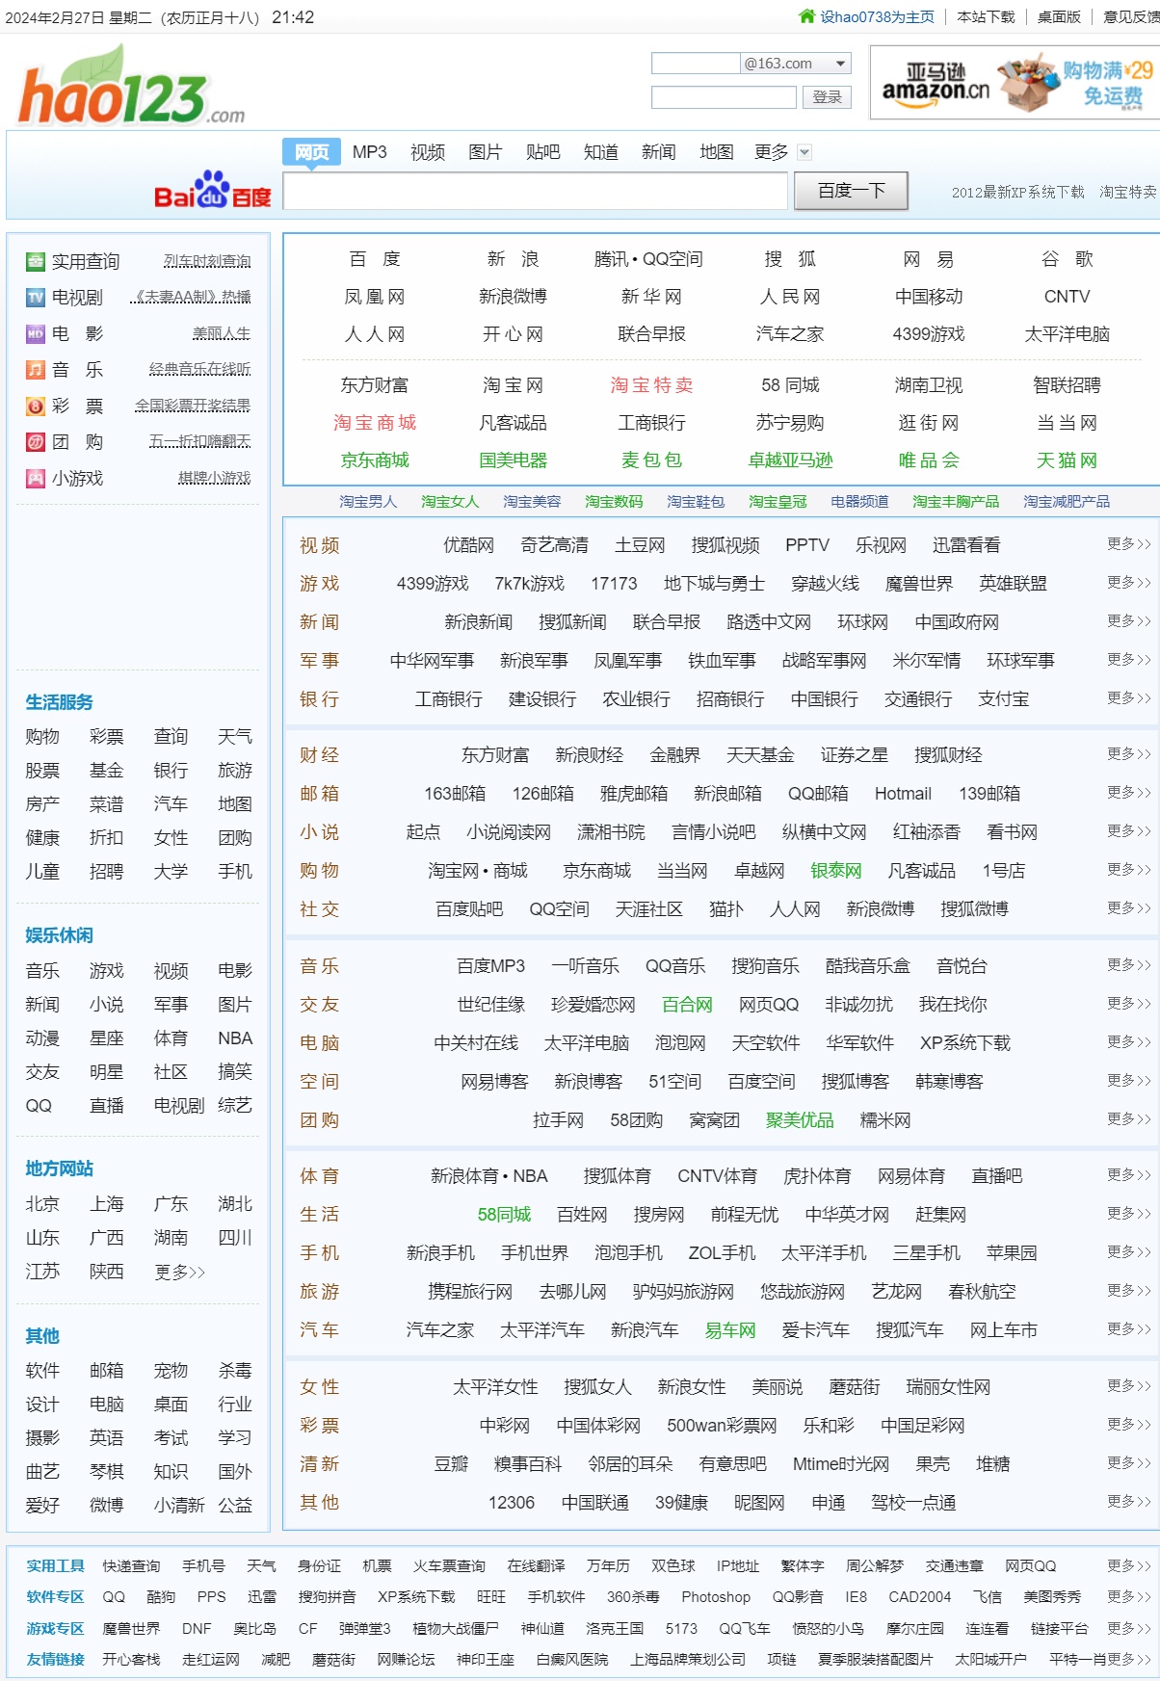Click the 登录 login button
Image resolution: width=1160 pixels, height=1681 pixels.
tap(827, 97)
